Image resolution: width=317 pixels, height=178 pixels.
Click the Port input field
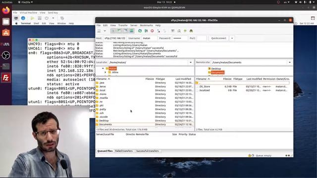point(202,38)
